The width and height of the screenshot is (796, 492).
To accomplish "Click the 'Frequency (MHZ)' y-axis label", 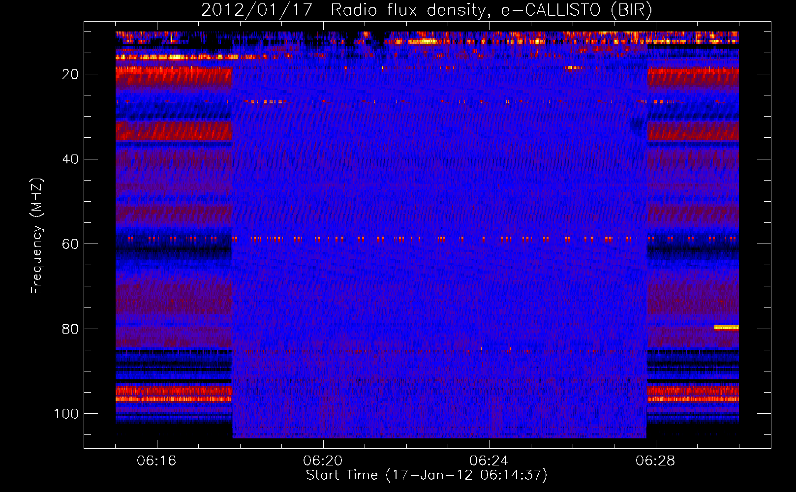I will [x=37, y=236].
